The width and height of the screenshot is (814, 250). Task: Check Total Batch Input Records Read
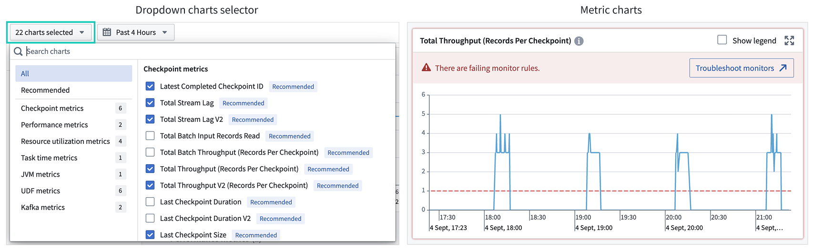click(150, 136)
